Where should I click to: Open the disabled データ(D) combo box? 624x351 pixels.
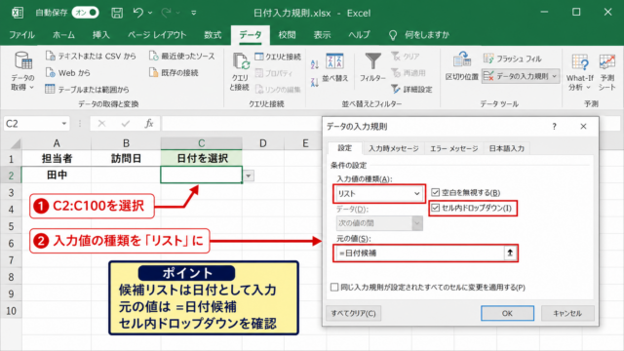(379, 223)
